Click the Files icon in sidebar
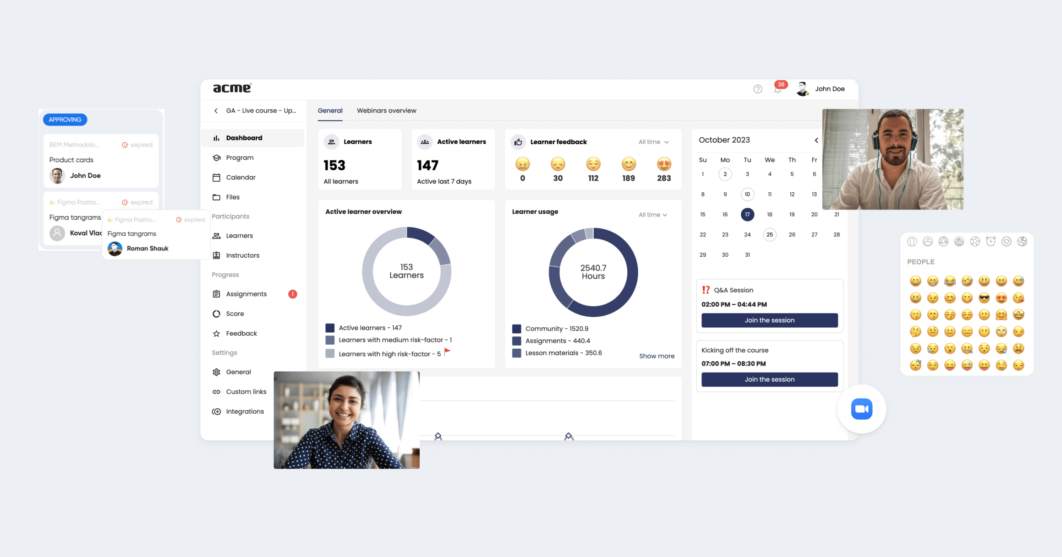The width and height of the screenshot is (1062, 557). [217, 197]
